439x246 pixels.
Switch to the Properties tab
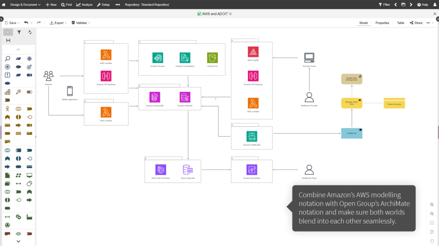pyautogui.click(x=382, y=23)
